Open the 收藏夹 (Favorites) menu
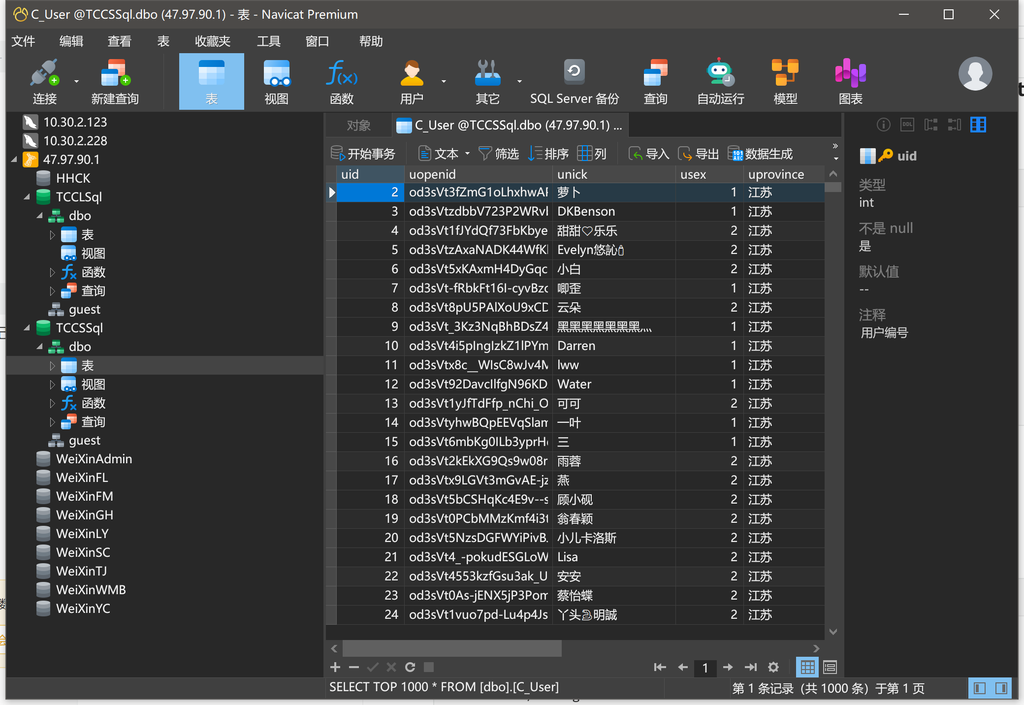Screen dimensions: 1024x705 [x=212, y=41]
